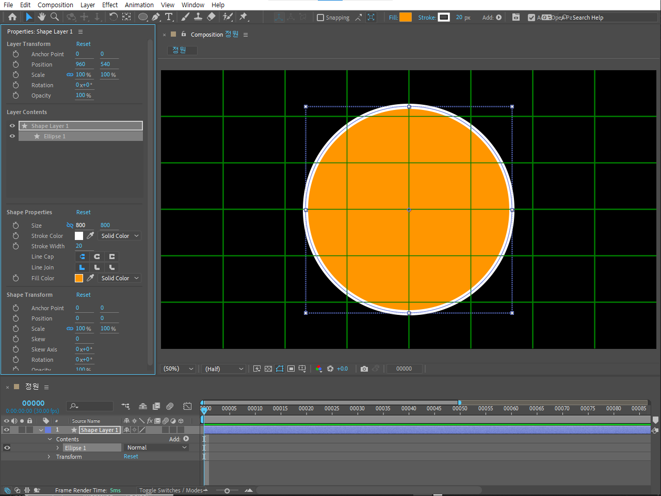Open the Half resolution dropdown
The height and width of the screenshot is (496, 661).
tap(223, 369)
